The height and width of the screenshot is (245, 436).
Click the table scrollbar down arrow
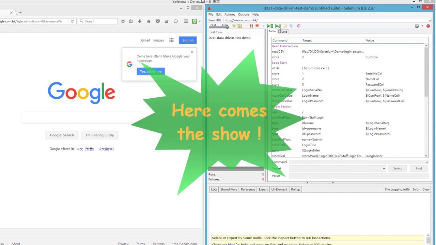[426, 156]
